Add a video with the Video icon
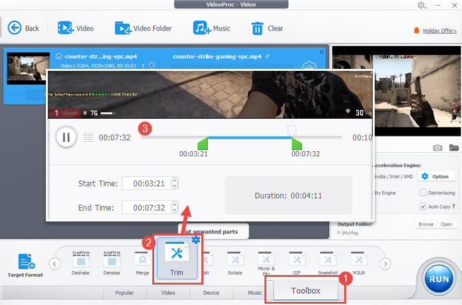 [75, 28]
